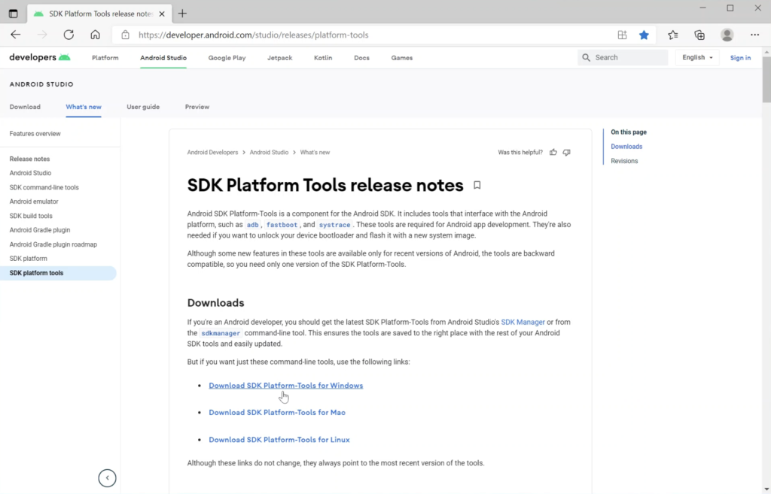Click the browser Back arrow
Screen dimensions: 771x494
click(x=16, y=35)
